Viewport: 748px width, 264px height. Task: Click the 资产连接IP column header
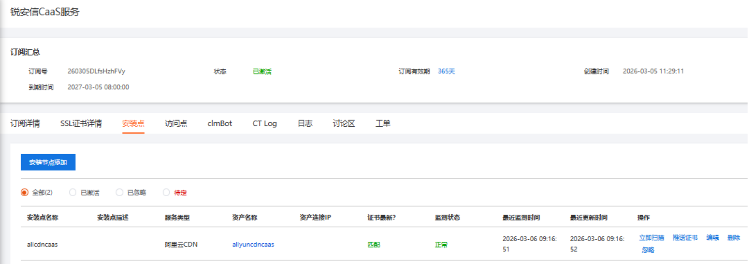click(315, 218)
